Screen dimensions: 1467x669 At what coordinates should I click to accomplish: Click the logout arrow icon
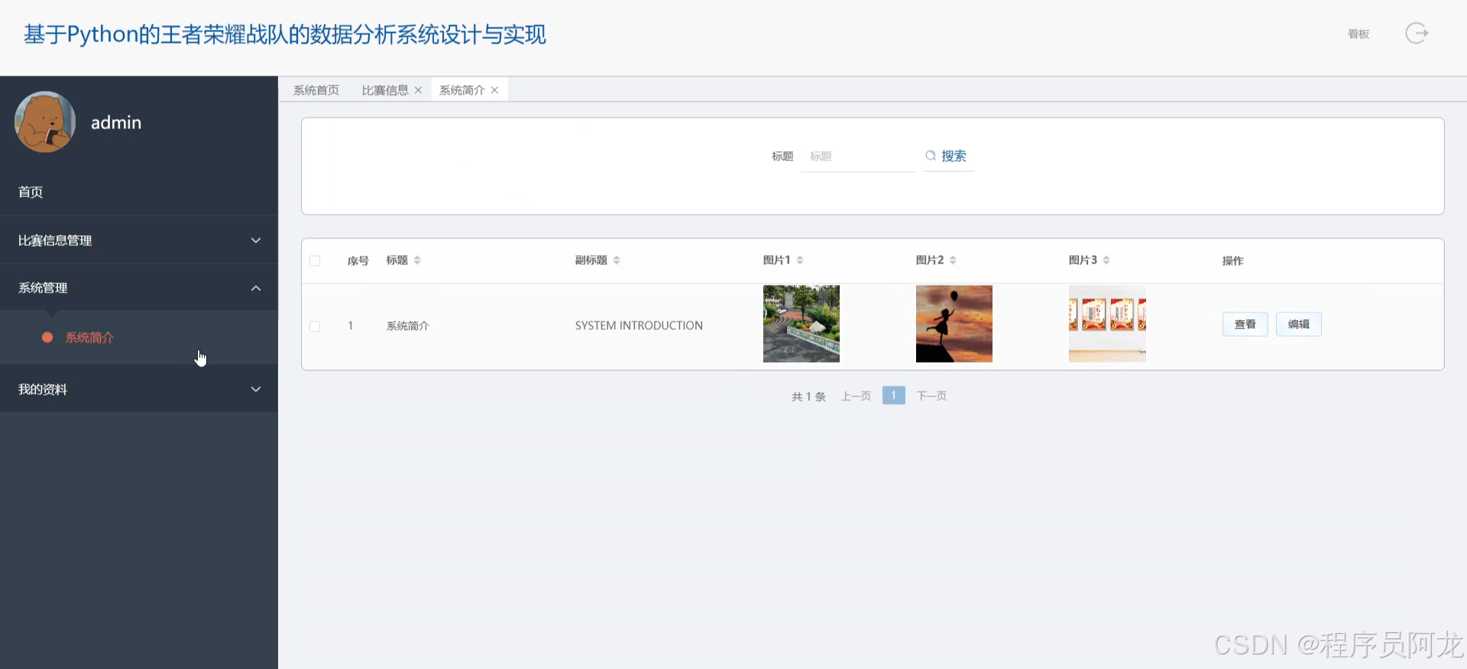1417,33
